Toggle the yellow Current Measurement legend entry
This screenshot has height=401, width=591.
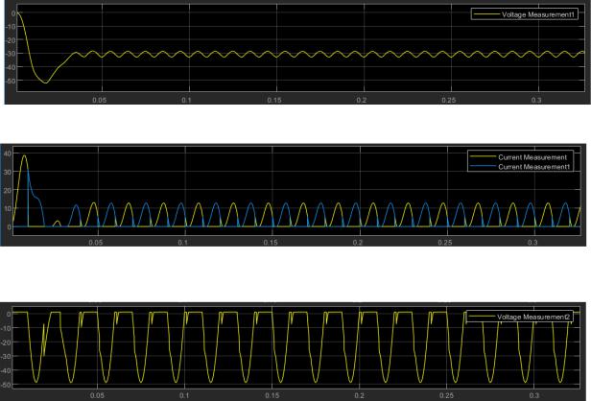pos(519,157)
